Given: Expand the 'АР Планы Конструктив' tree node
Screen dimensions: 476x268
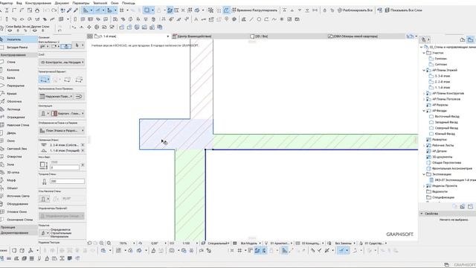Looking at the screenshot, I should [424, 94].
